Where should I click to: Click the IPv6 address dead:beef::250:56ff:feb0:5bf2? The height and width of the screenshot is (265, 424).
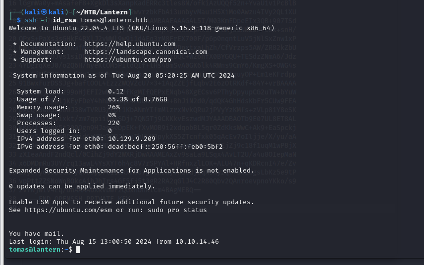165,147
